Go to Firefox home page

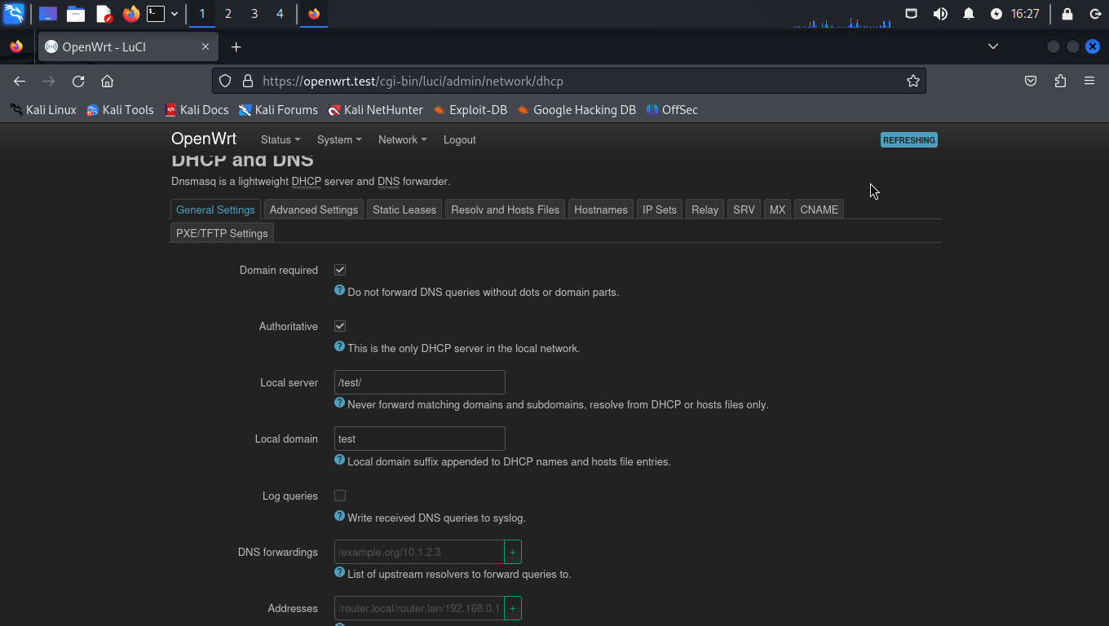coord(107,81)
